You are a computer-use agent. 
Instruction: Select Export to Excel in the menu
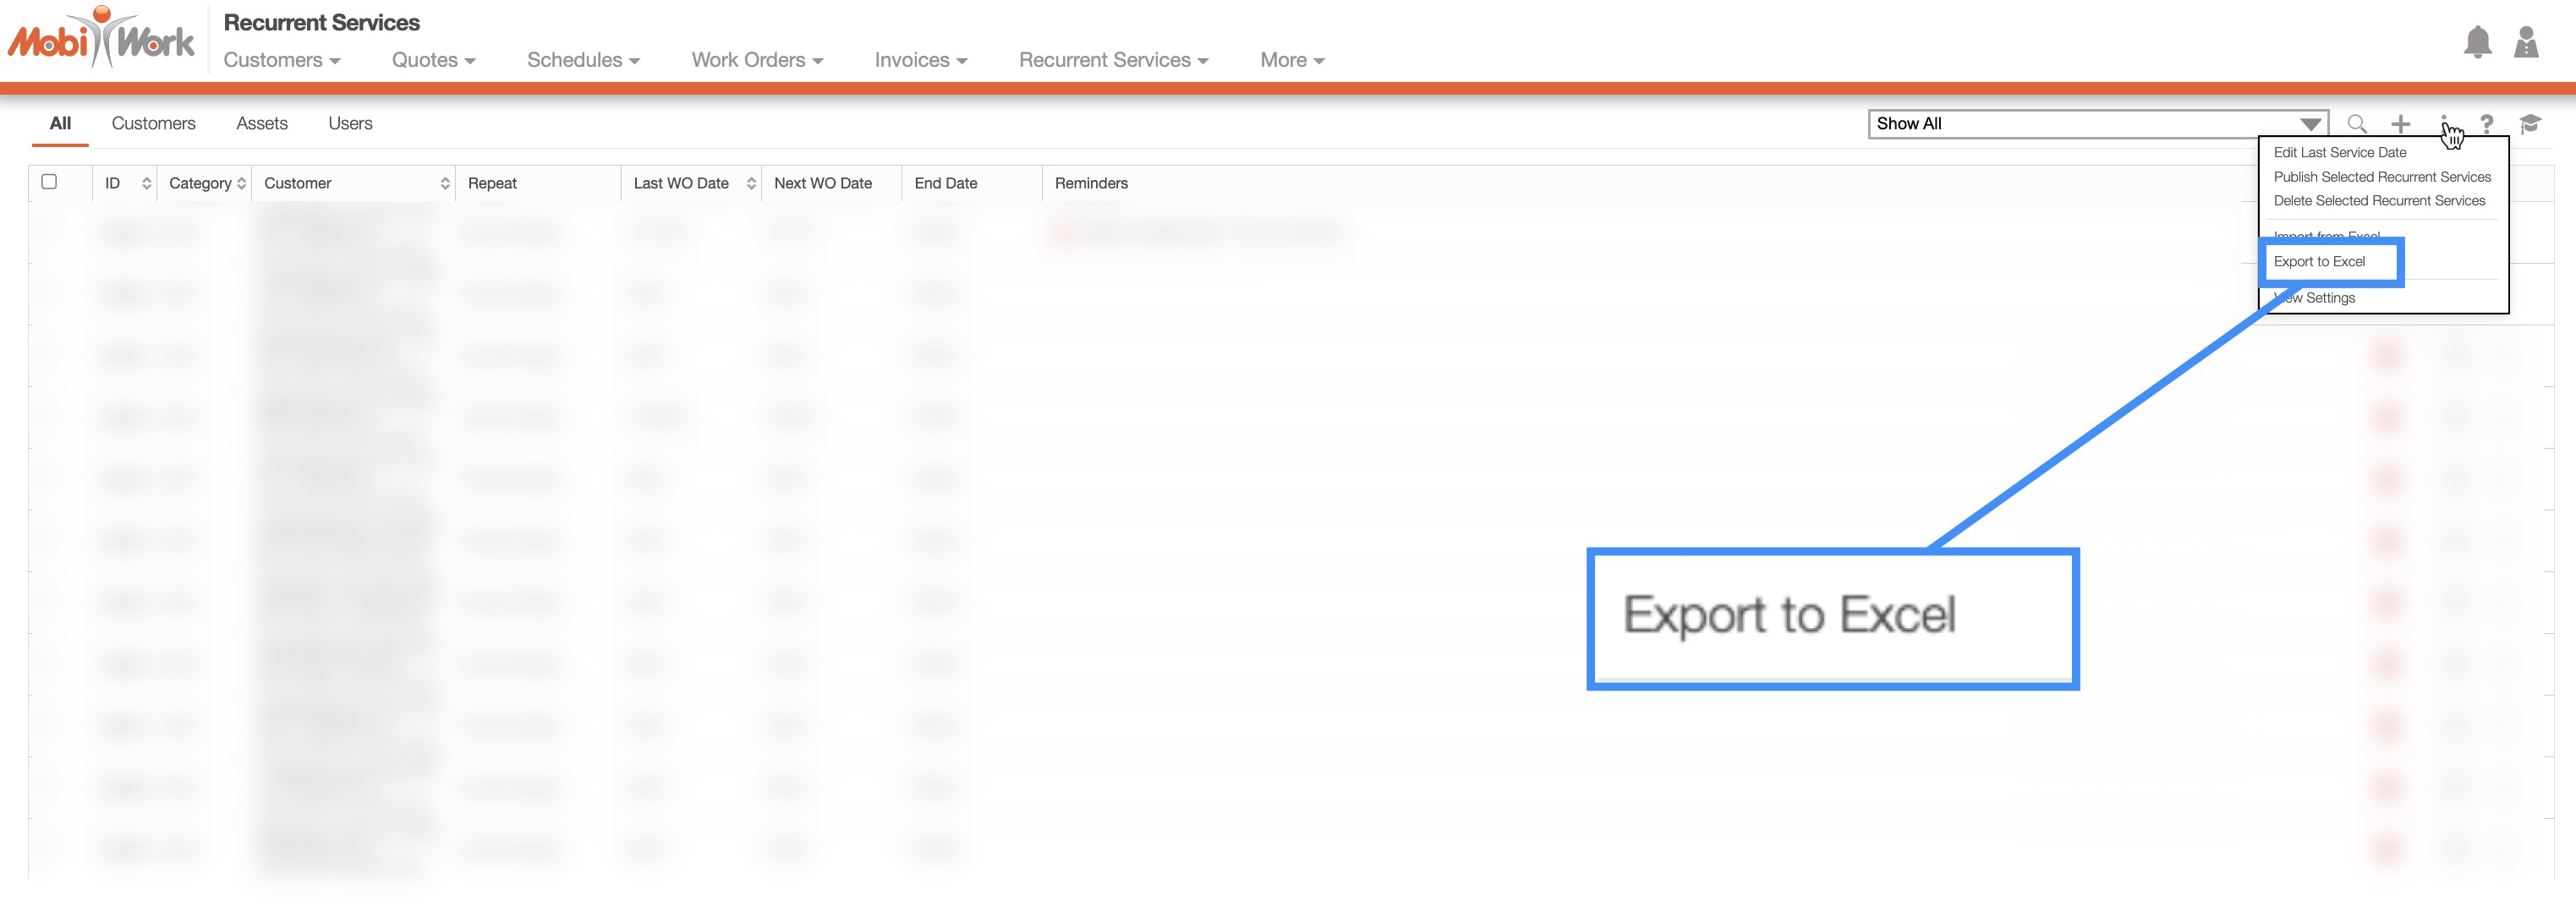2319,262
